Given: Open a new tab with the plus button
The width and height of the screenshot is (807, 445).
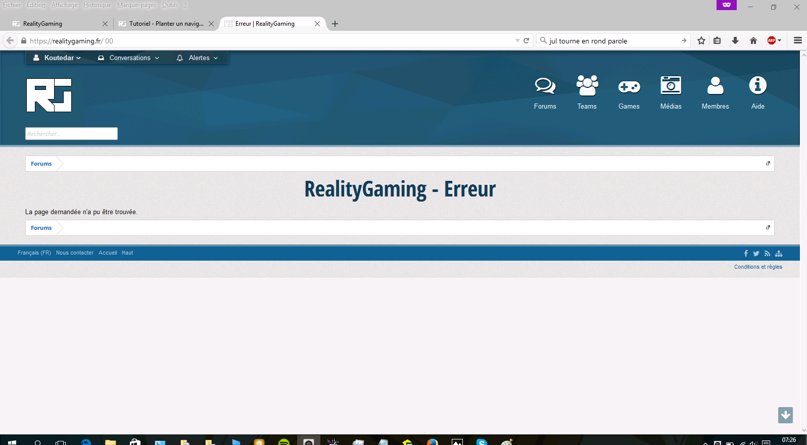Looking at the screenshot, I should (335, 24).
